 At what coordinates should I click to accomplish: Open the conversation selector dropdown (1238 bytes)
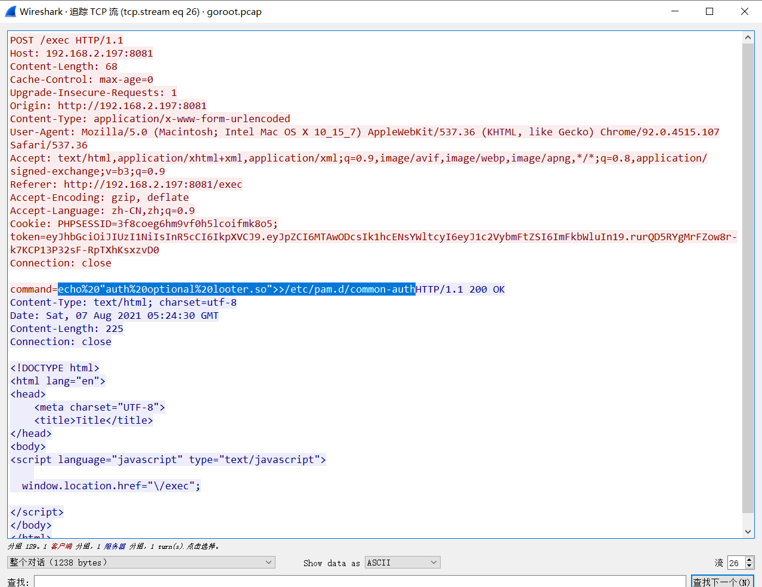coord(141,563)
